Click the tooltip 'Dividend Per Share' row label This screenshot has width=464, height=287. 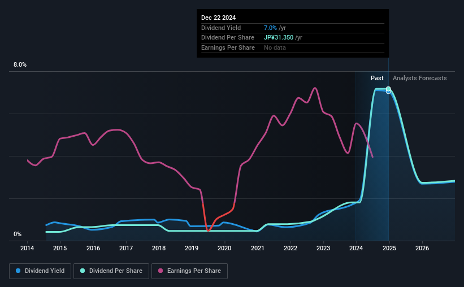pos(228,38)
